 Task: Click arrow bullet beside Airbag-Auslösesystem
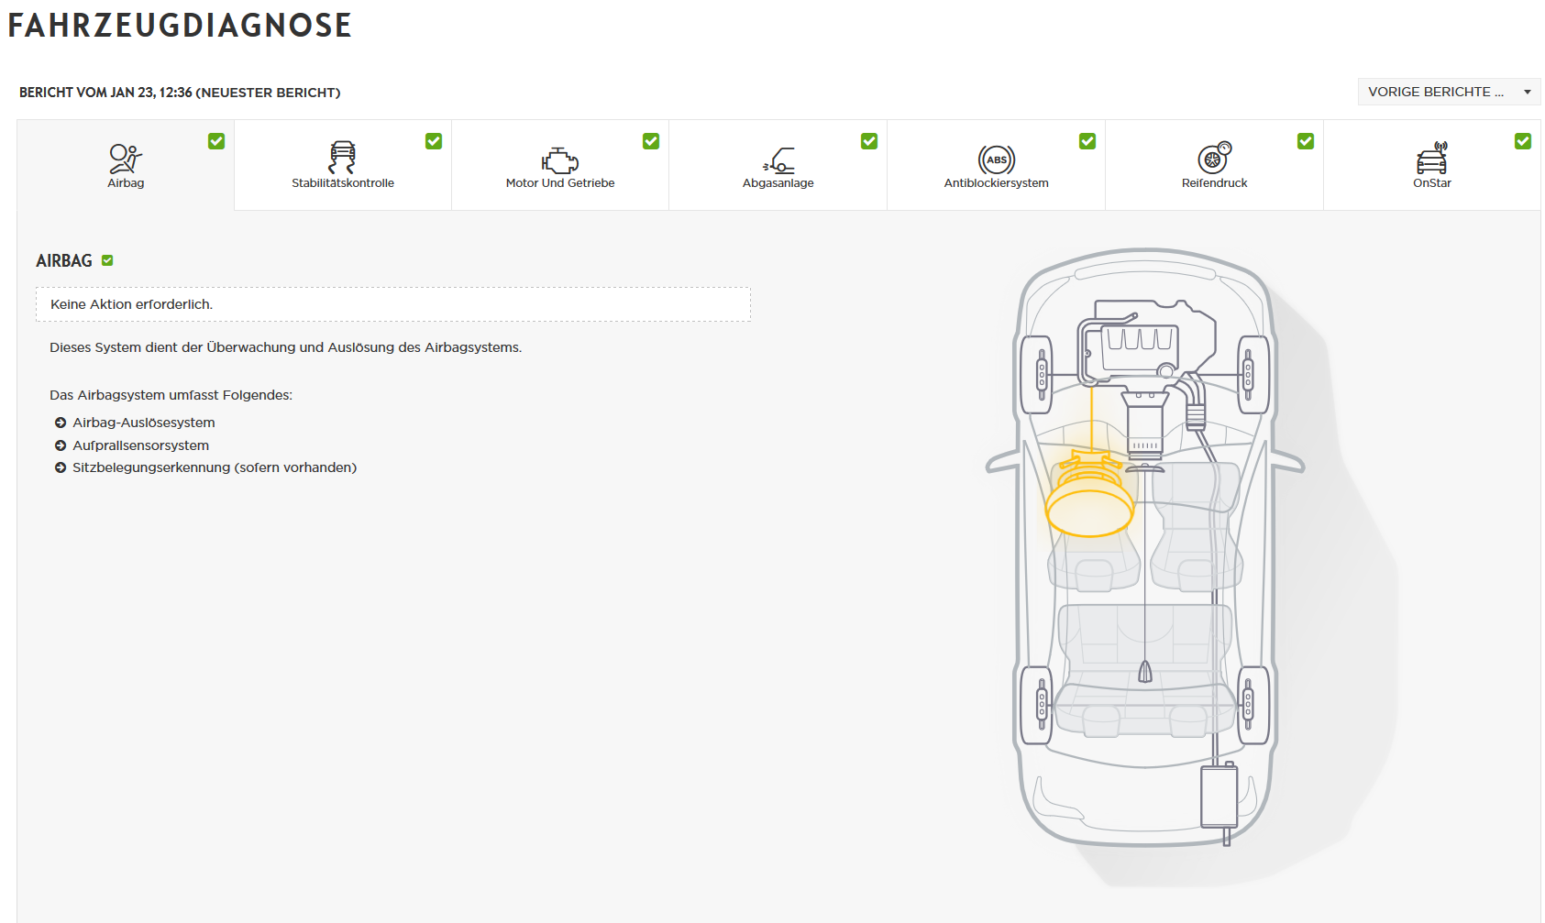coord(61,423)
